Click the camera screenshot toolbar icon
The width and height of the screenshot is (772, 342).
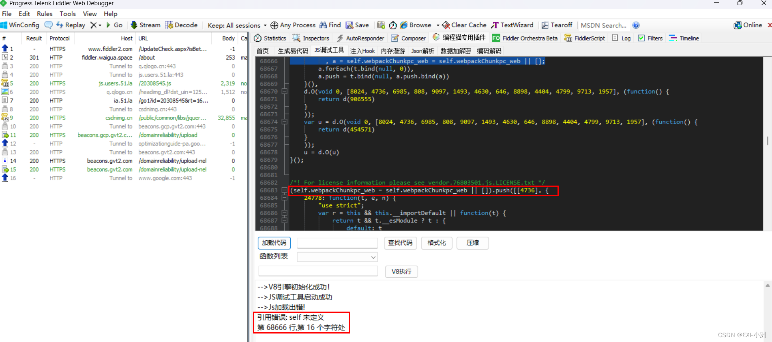(x=381, y=25)
